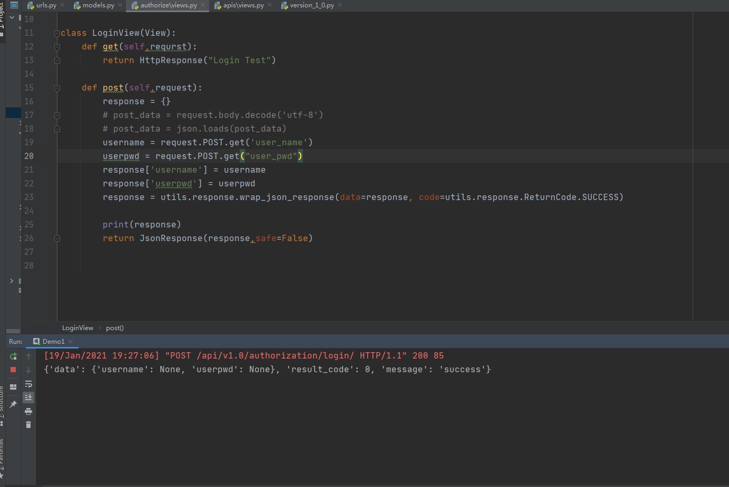Click the Run: panel label

pos(16,342)
